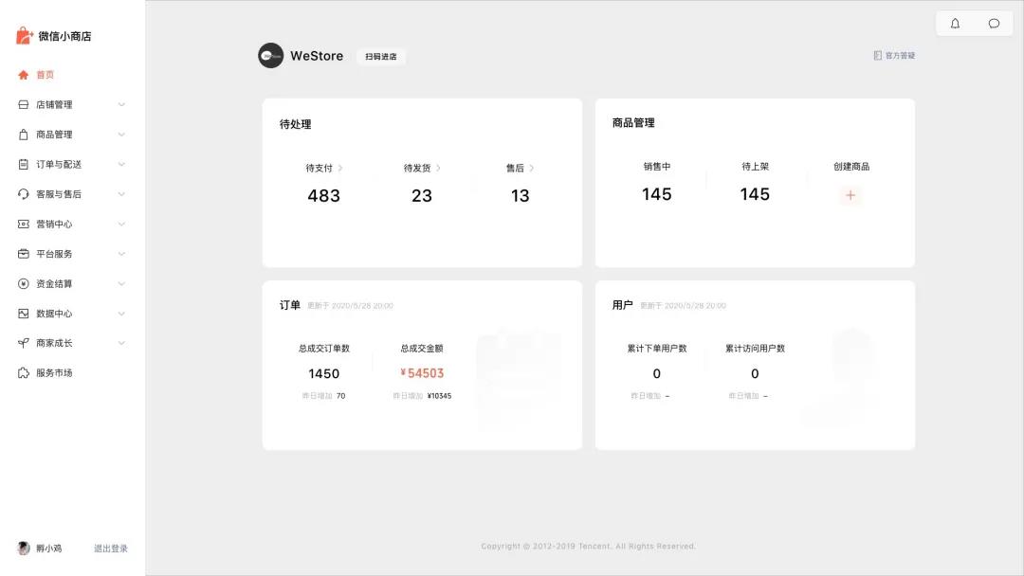Click the 总成交金额 label

tap(422, 349)
